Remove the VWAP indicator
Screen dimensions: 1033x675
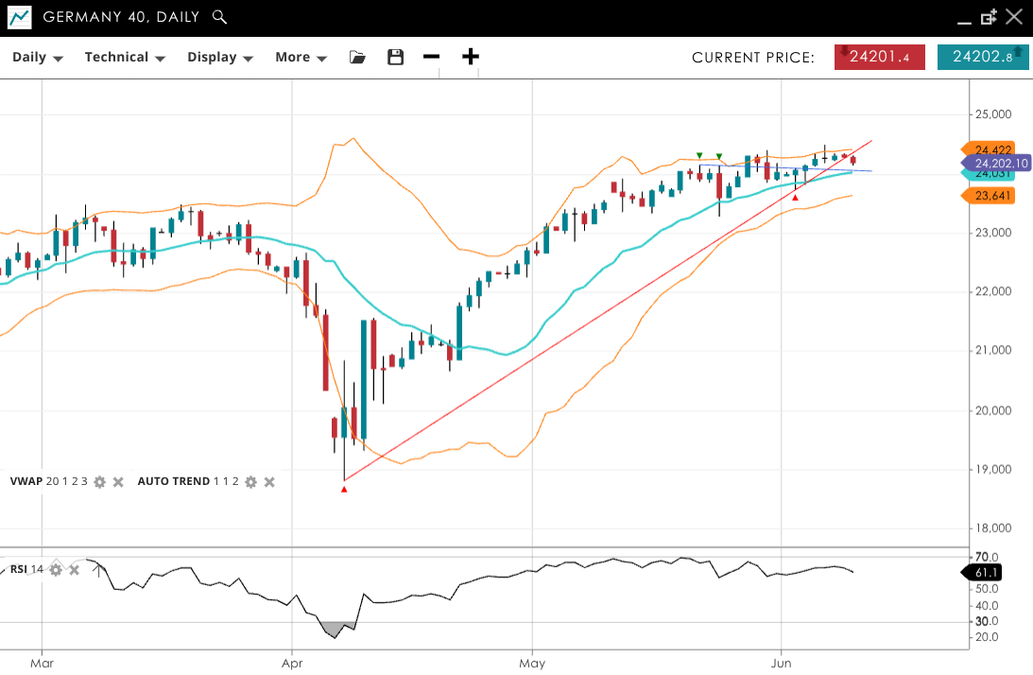click(118, 482)
